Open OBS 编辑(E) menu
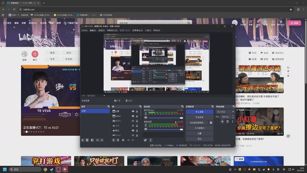 (x=93, y=30)
